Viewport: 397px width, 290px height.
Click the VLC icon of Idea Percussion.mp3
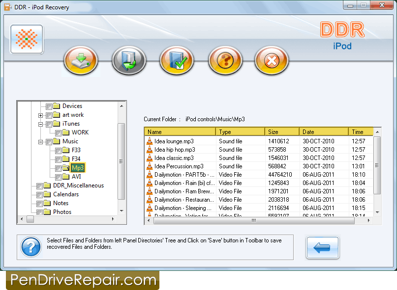click(150, 166)
